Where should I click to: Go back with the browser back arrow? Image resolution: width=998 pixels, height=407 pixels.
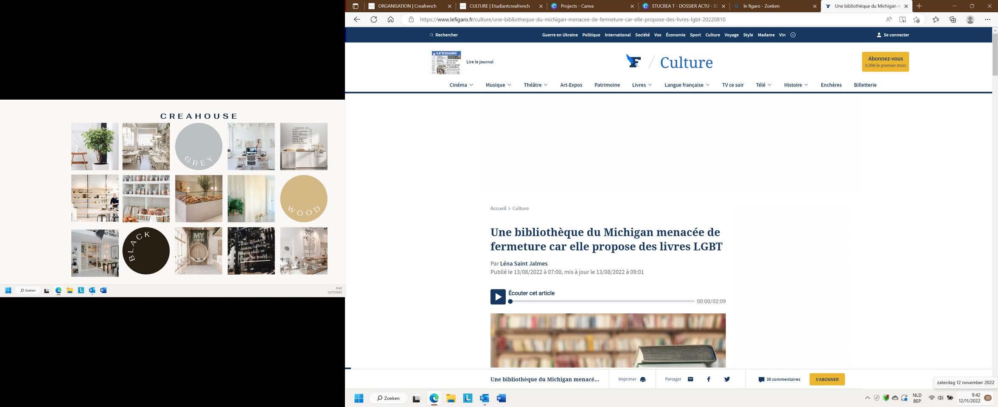pyautogui.click(x=357, y=20)
